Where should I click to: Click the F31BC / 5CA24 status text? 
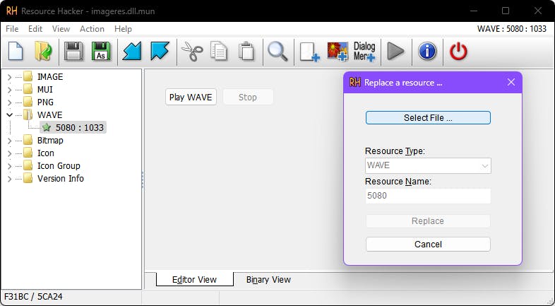point(33,297)
